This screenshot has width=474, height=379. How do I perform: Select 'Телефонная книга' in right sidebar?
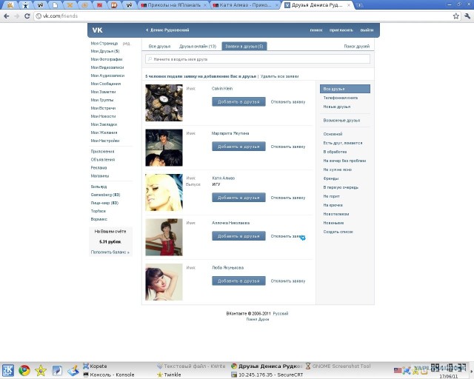pos(341,98)
